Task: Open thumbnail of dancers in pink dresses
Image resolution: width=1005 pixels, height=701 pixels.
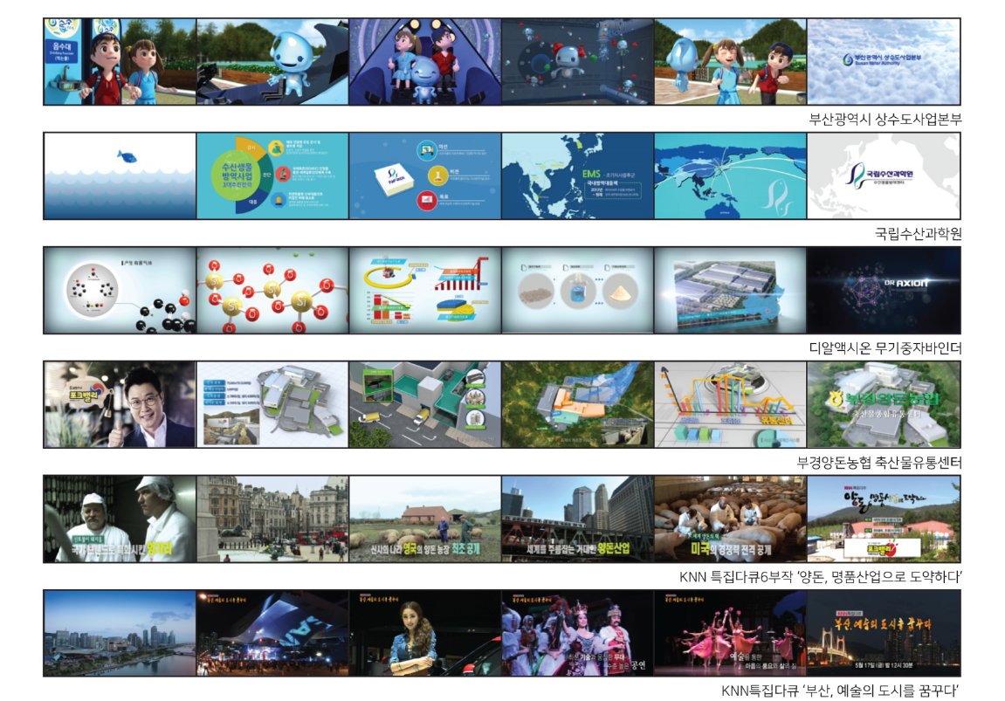Action: [730, 633]
